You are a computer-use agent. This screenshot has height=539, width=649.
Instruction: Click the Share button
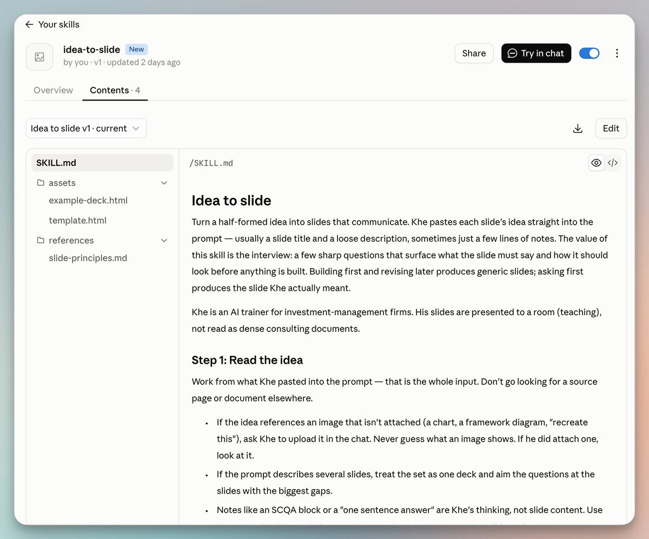point(474,53)
